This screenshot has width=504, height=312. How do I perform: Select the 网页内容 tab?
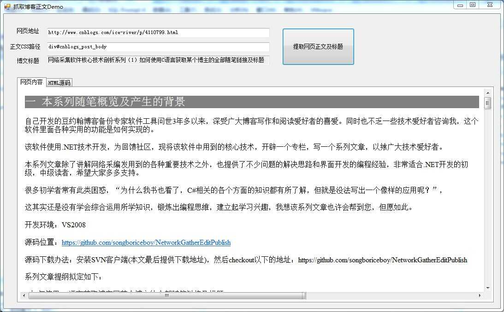(31, 83)
